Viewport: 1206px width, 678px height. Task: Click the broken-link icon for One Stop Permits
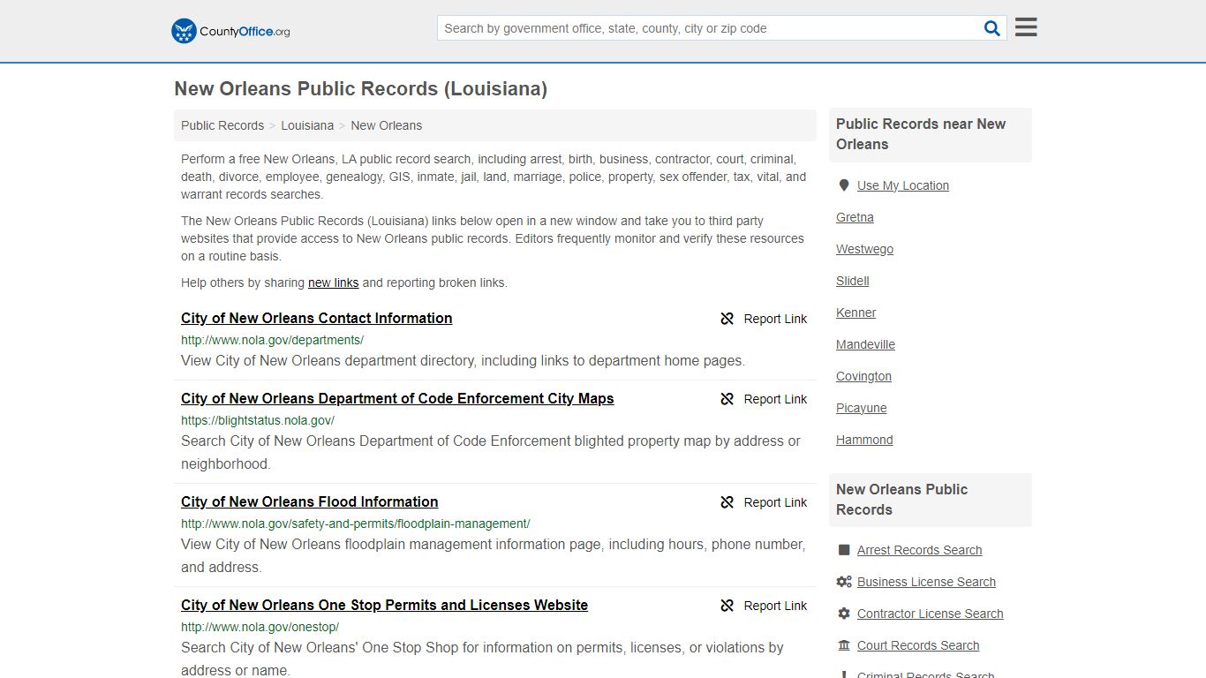(x=727, y=606)
